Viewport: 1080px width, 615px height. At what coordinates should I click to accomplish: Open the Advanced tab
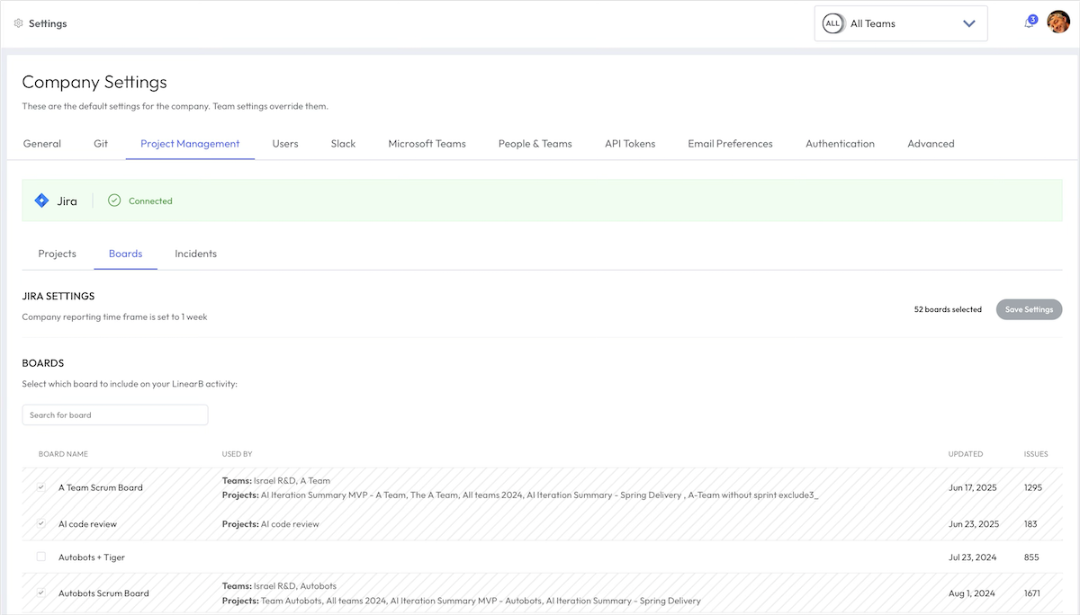tap(931, 144)
